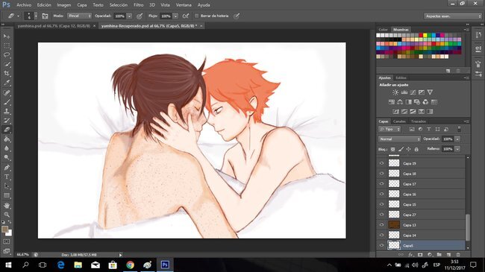Image resolution: width=485 pixels, height=272 pixels.
Task: Hide layer Capa 16
Action: [381, 194]
